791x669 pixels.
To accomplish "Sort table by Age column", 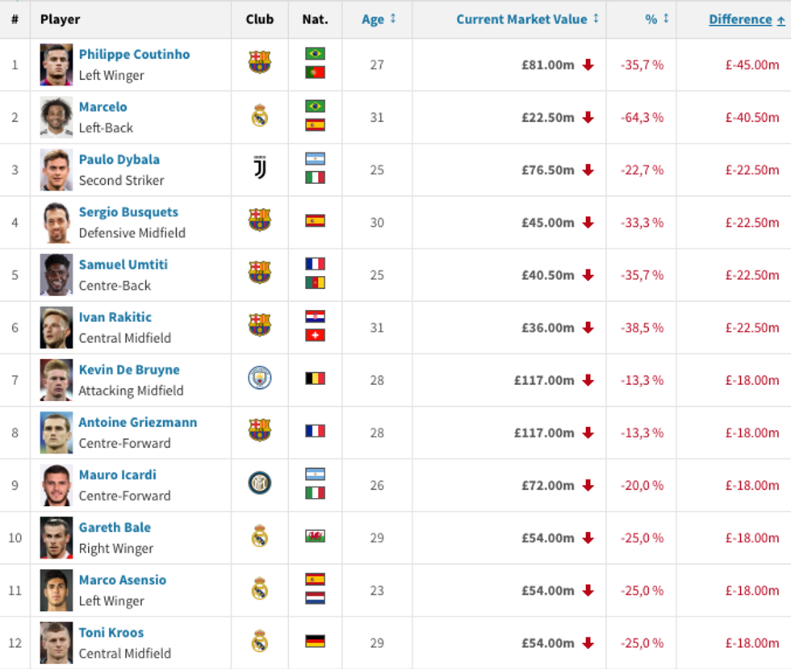I will [x=378, y=19].
